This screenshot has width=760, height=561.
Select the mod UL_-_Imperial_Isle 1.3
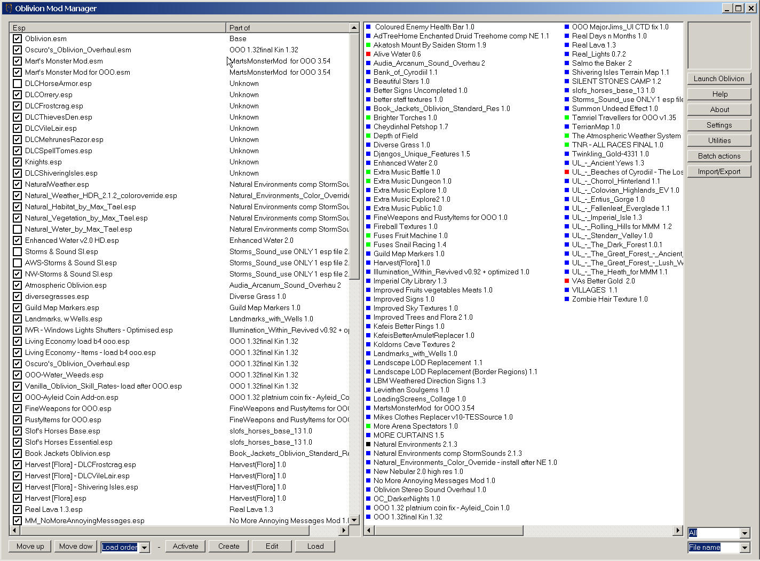[607, 217]
